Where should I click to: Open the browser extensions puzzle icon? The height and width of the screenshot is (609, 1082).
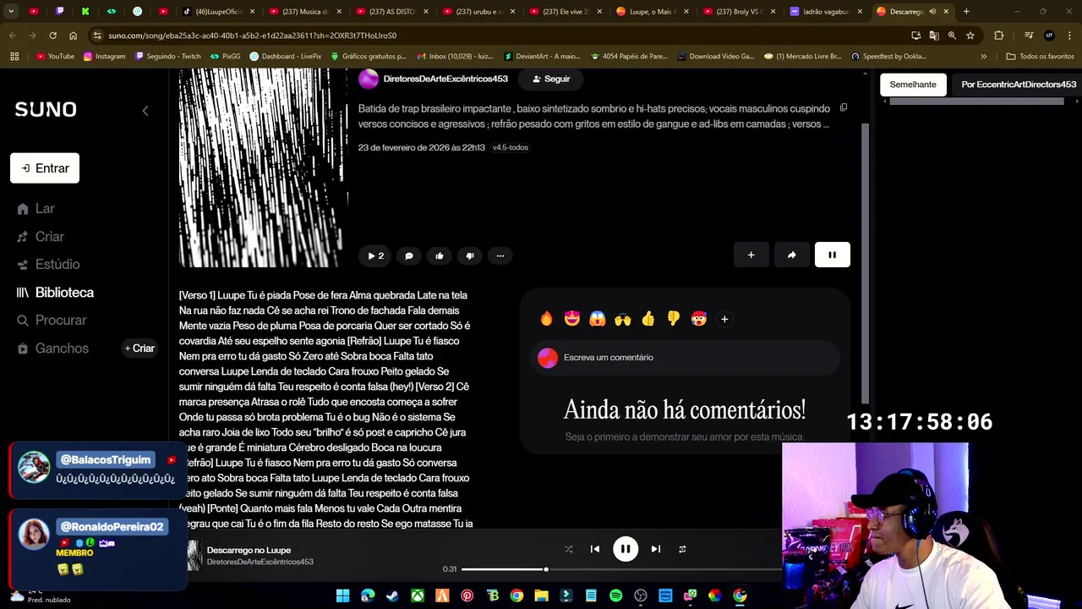tap(998, 36)
